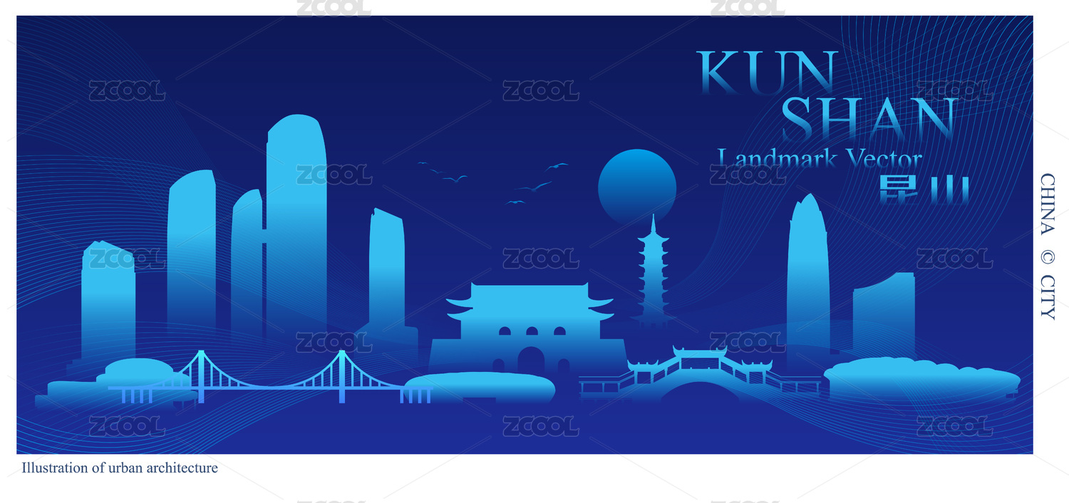
Task: Click the curved-roof building on far right
Action: tap(884, 306)
